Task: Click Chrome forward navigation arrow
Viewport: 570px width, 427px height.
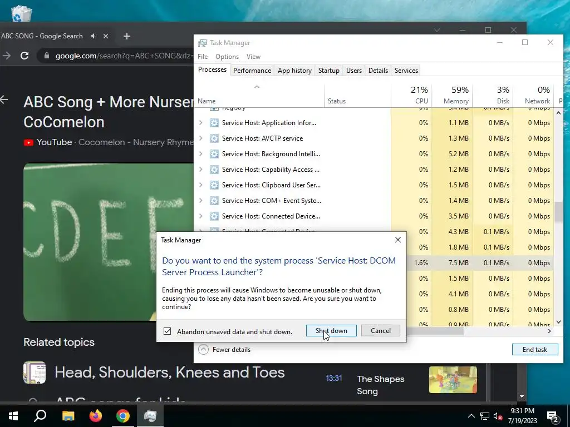Action: pos(7,56)
